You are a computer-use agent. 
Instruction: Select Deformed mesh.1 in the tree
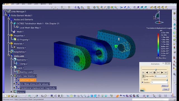pyautogui.click(x=28, y=80)
